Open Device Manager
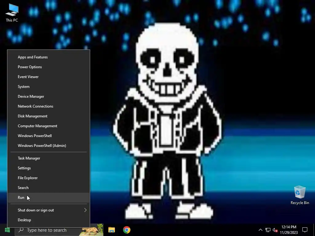 [x=49, y=96]
